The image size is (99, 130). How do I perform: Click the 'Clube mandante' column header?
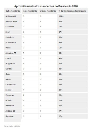13,11
